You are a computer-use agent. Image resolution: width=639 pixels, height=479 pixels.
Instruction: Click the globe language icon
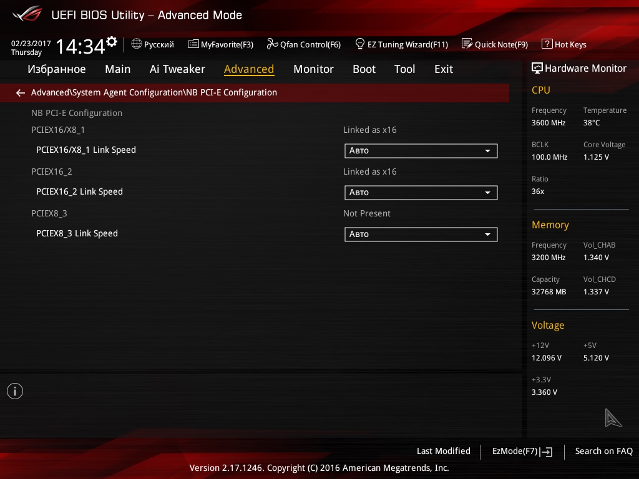137,44
